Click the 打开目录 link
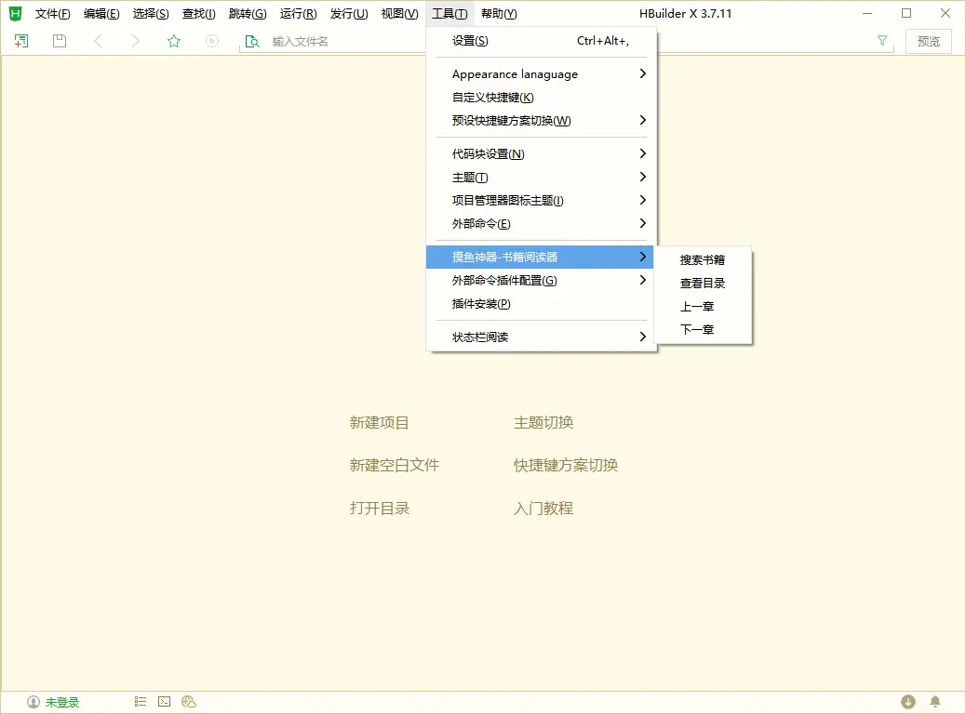966x714 pixels. coord(380,509)
